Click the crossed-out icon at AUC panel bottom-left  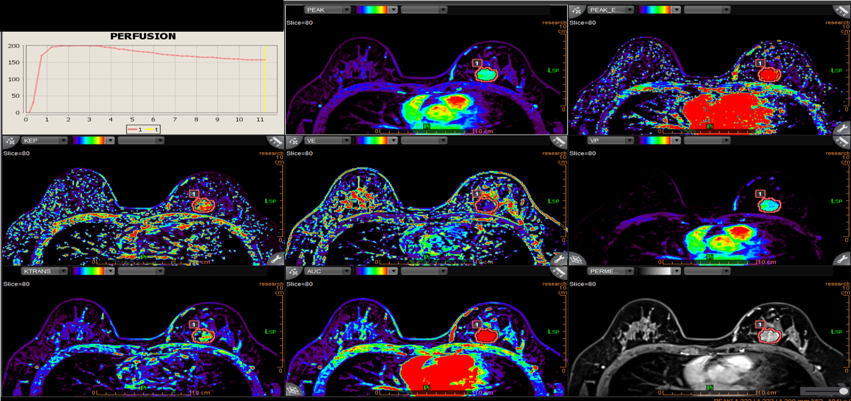[x=294, y=389]
